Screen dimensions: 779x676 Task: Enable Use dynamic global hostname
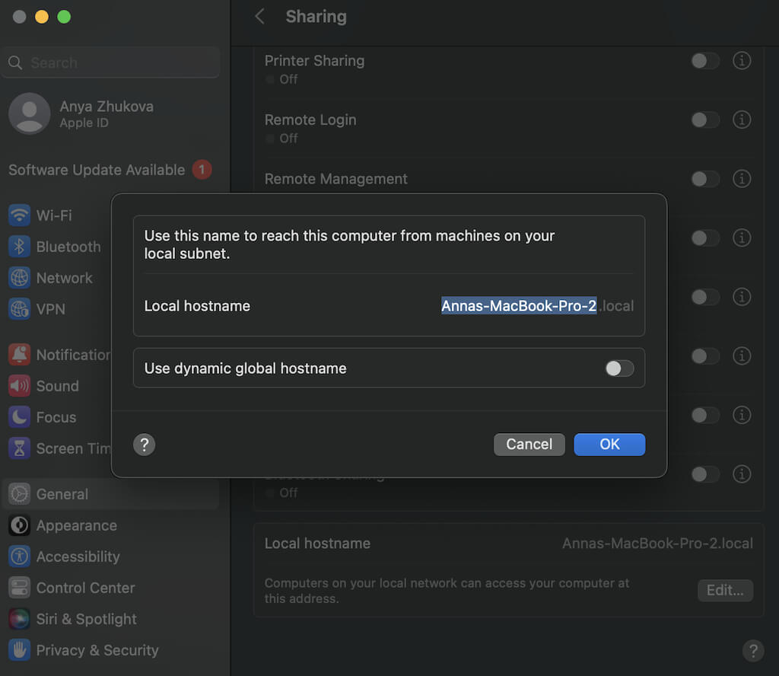point(619,368)
